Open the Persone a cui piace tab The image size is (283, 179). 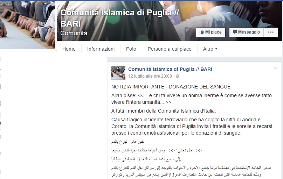170,49
